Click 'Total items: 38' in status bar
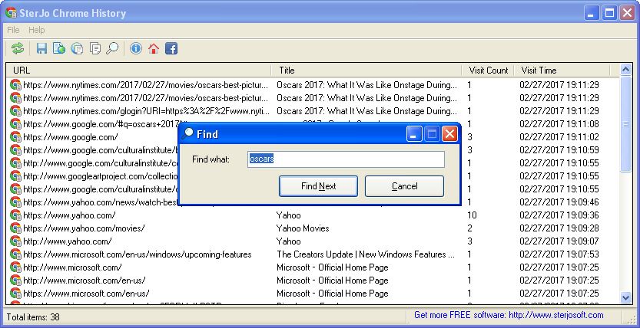 point(32,317)
